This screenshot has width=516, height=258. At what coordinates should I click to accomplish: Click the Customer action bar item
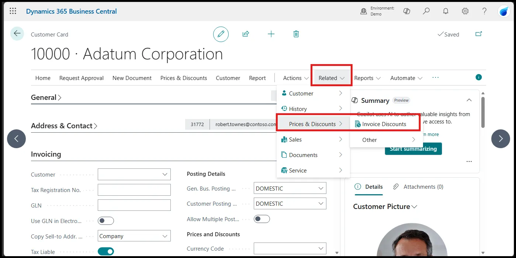(228, 78)
